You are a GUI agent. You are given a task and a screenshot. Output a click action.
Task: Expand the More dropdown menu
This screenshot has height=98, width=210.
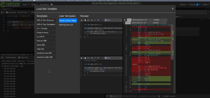click(x=34, y=4)
